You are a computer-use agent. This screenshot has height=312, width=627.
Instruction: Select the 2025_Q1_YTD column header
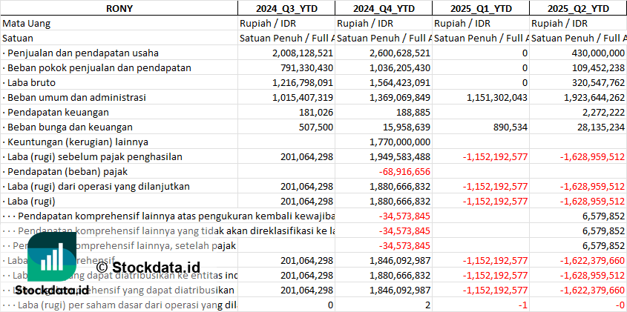pos(481,8)
